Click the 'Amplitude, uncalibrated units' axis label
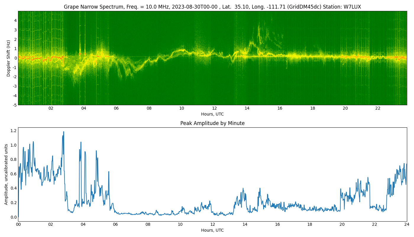This screenshot has height=237, width=414. (x=6, y=174)
